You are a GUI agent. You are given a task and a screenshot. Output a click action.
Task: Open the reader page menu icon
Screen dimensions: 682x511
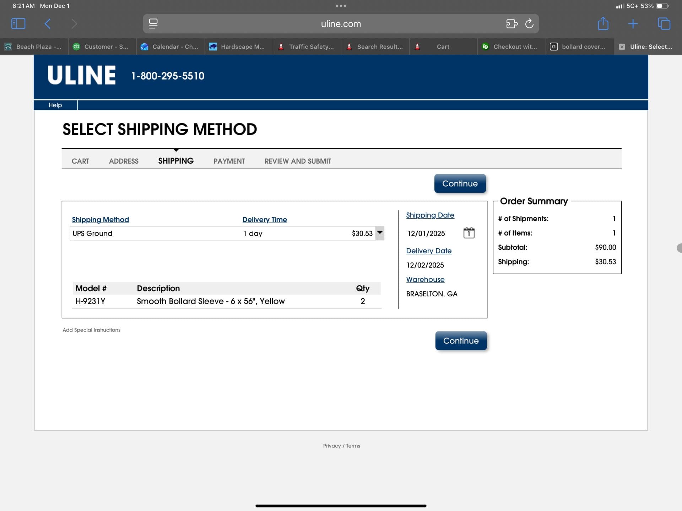click(153, 24)
